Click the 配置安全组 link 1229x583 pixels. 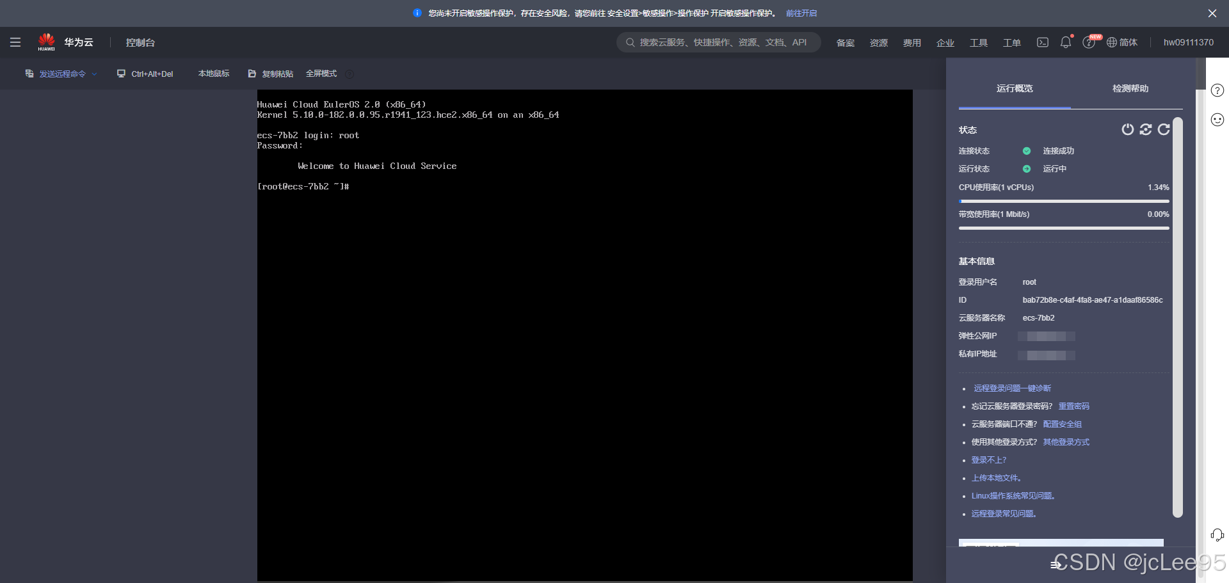point(1063,424)
